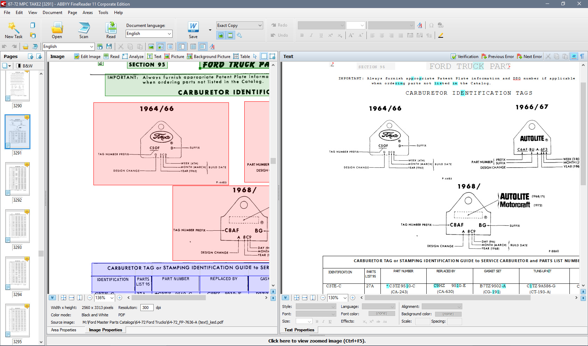Open the Areas menu

pos(87,13)
